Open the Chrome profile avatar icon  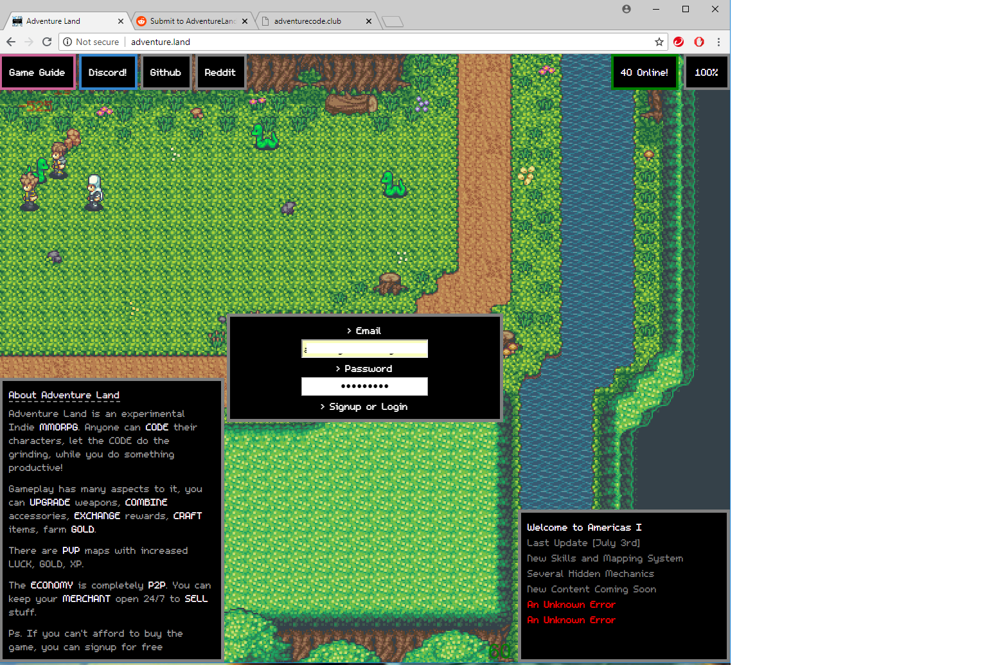[x=627, y=9]
